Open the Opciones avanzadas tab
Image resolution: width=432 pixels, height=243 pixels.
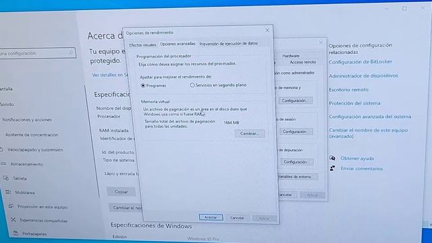point(178,44)
